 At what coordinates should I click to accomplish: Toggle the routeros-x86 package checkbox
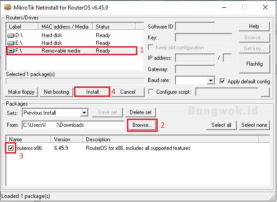(11, 148)
